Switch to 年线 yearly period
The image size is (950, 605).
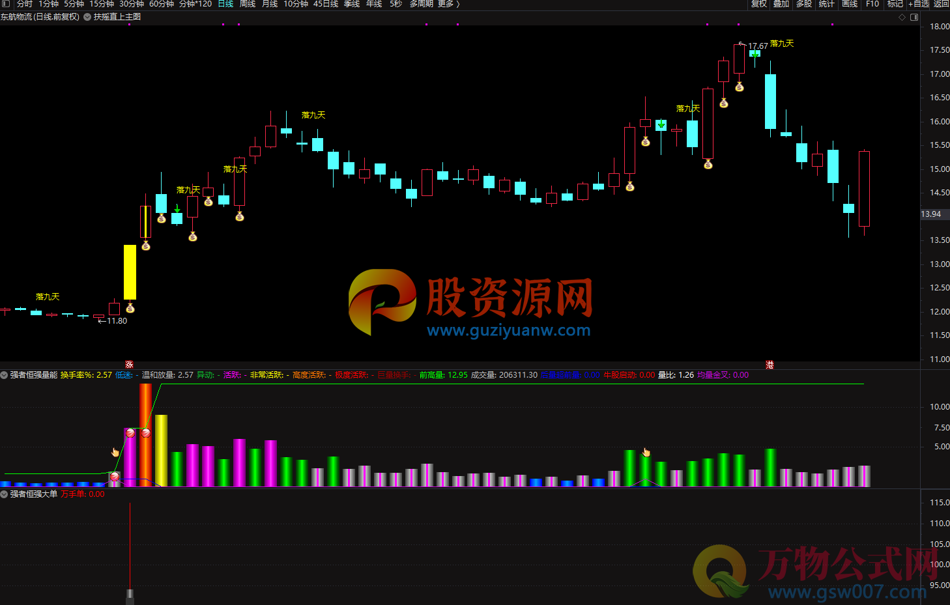(x=374, y=3)
